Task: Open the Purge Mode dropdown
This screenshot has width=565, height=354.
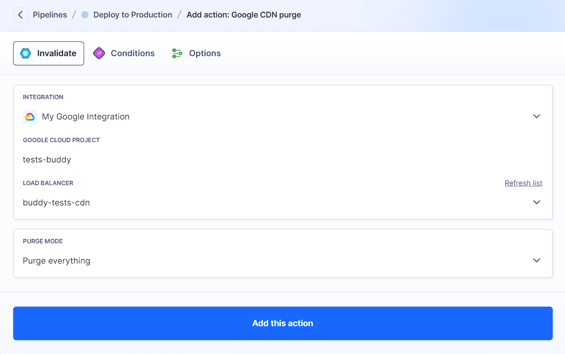Action: (537, 260)
